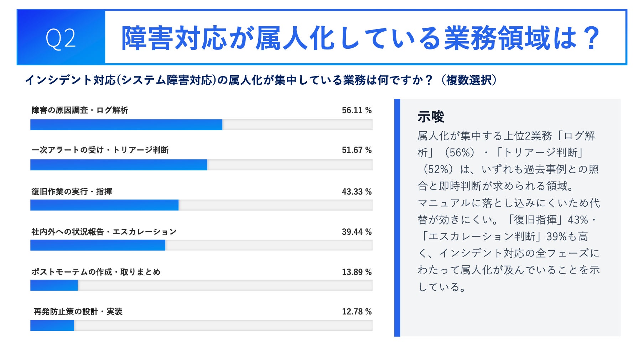
Task: Select the インシデント対応 survey question subtitle
Action: coord(261,80)
